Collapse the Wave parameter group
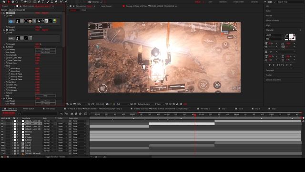 (x=4, y=66)
